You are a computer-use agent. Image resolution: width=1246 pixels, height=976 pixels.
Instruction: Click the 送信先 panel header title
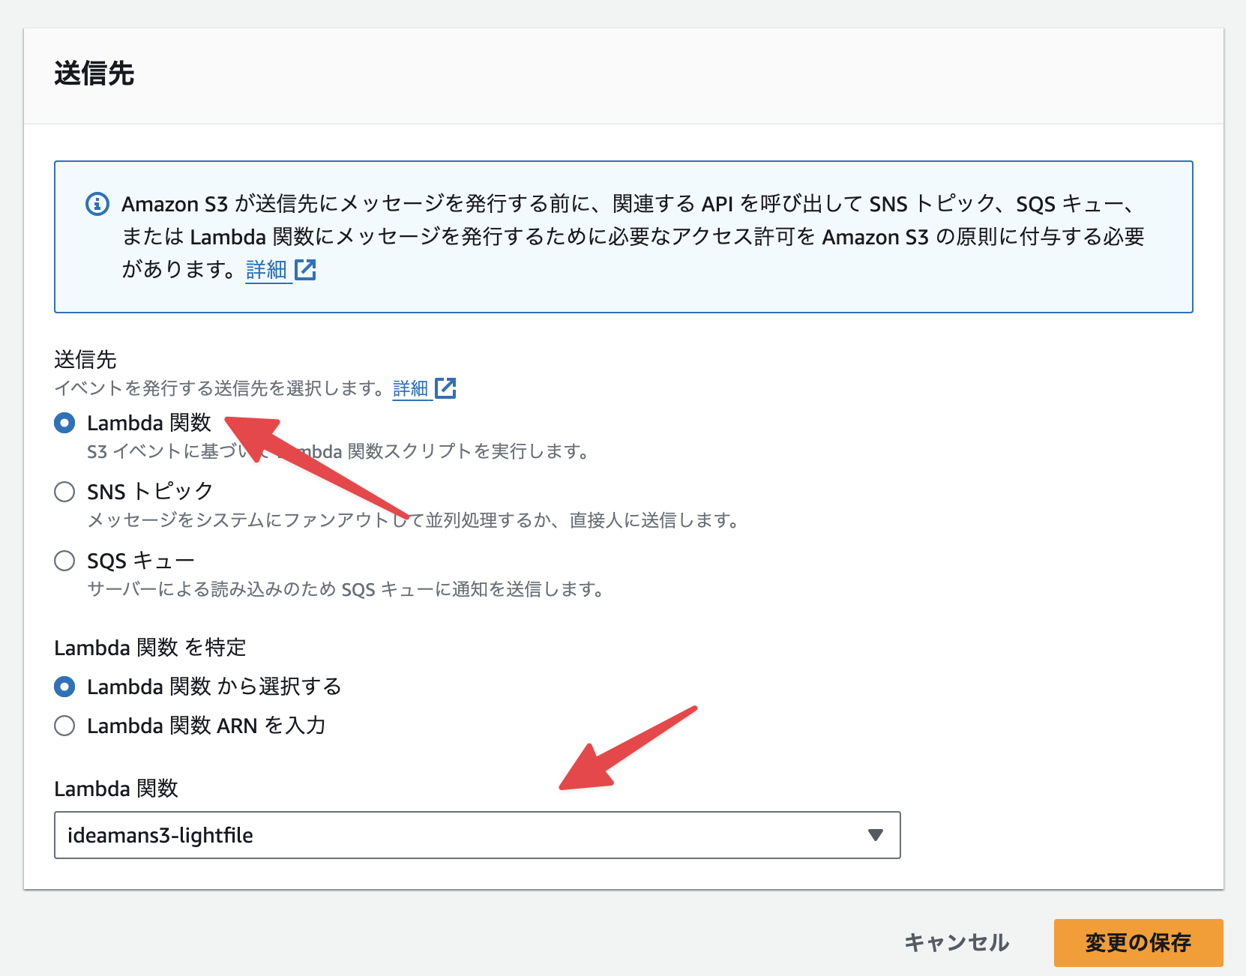click(x=94, y=74)
